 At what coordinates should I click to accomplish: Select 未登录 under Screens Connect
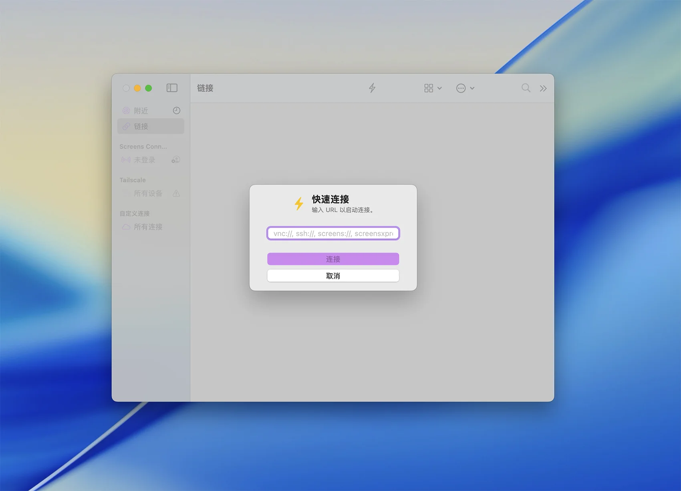click(144, 160)
